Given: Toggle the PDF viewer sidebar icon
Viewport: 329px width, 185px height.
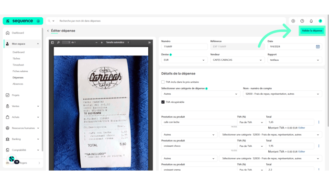Looking at the screenshot, I should (x=53, y=43).
